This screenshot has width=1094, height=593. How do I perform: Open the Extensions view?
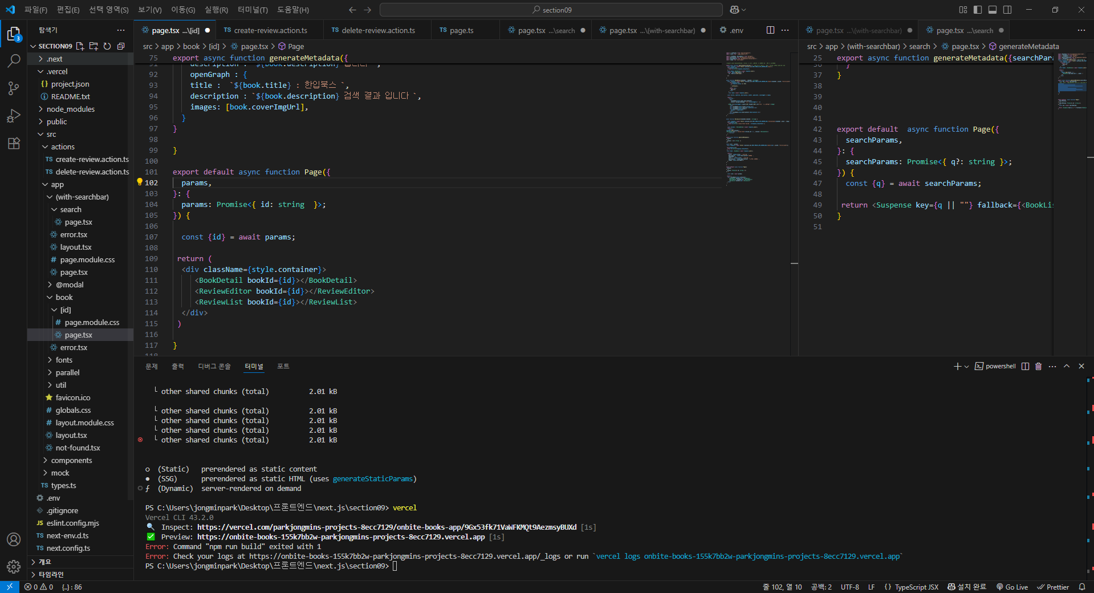(x=14, y=143)
